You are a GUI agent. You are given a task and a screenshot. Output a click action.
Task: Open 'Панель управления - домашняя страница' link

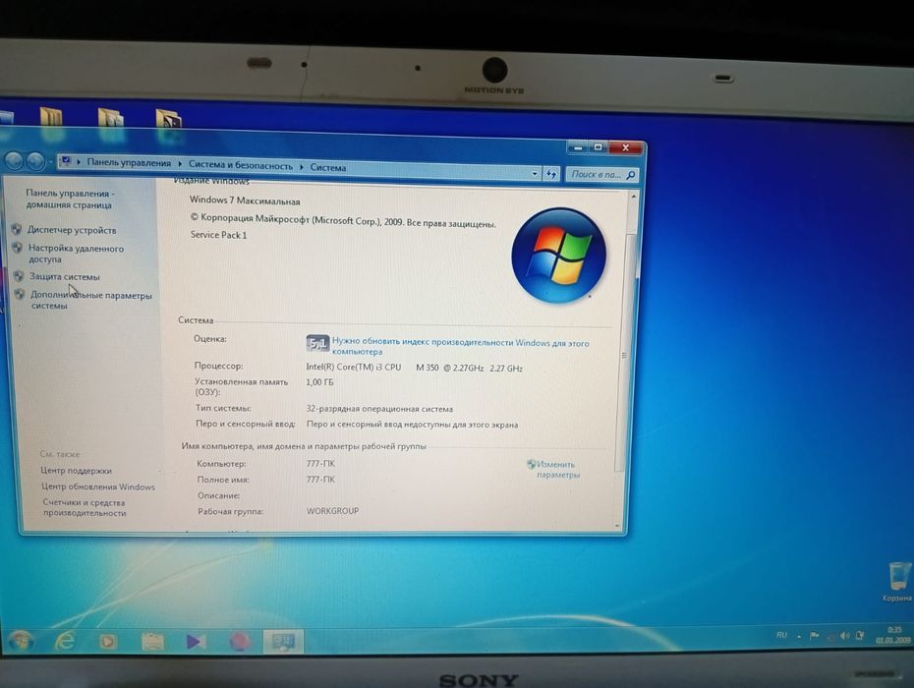70,199
